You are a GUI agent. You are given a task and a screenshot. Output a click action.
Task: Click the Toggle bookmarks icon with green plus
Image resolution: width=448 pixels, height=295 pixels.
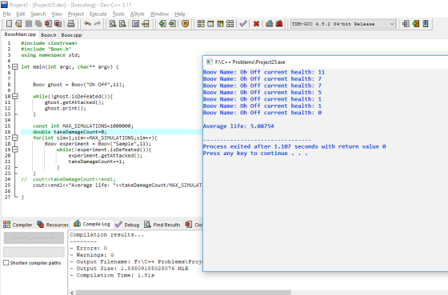pyautogui.click(x=416, y=24)
